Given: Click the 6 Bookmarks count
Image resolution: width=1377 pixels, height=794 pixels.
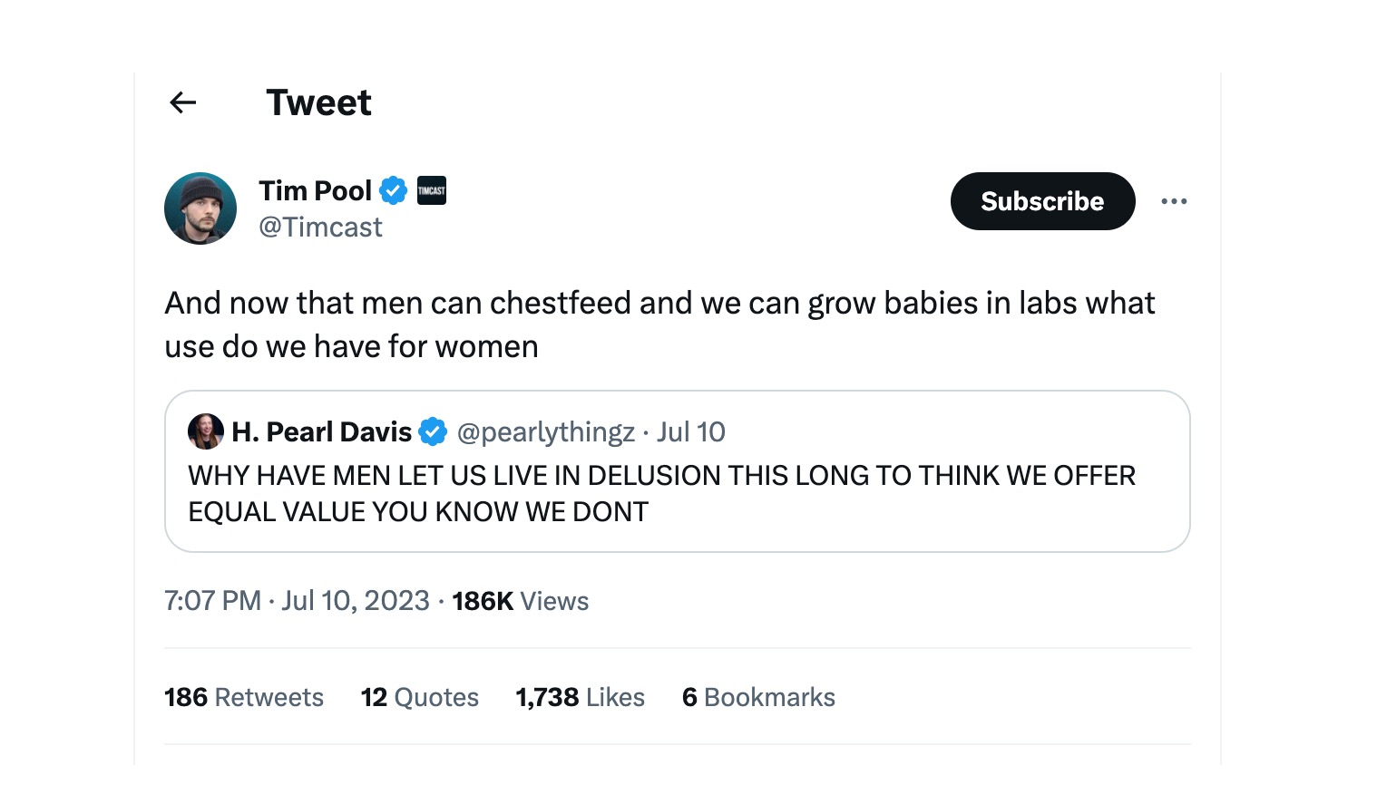Looking at the screenshot, I should [x=757, y=697].
